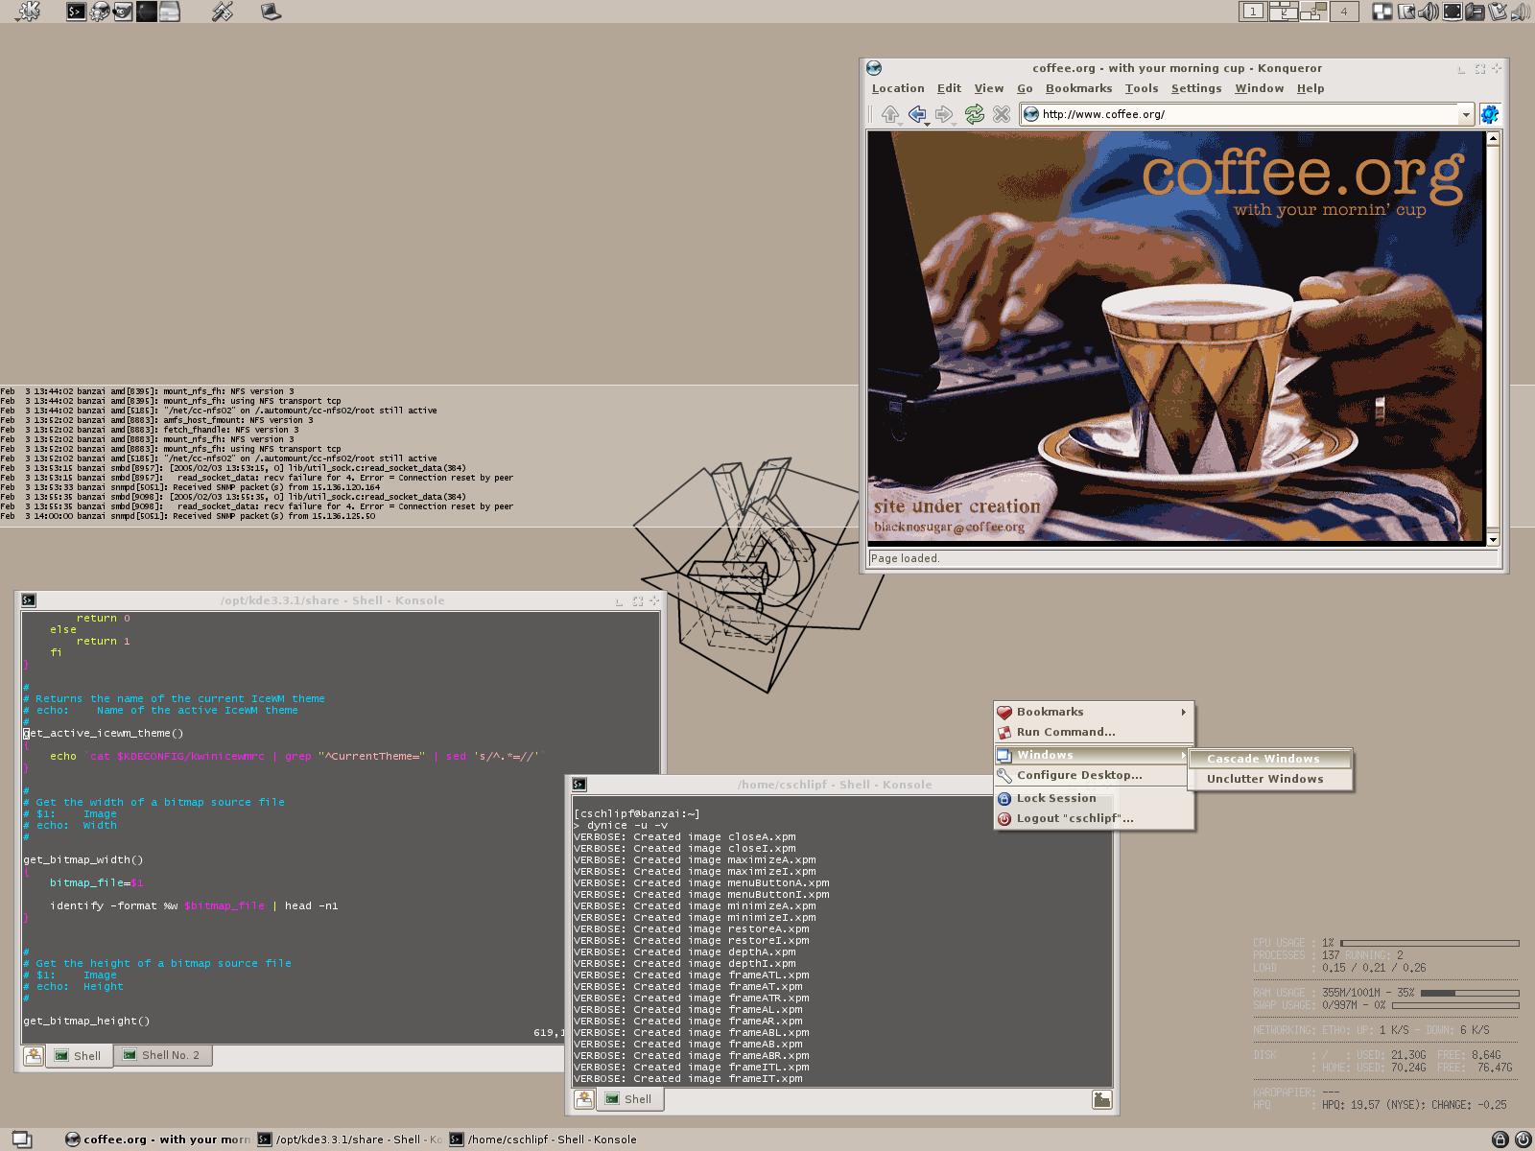Open Konqueror Window menu
The height and width of the screenshot is (1151, 1535).
[1259, 88]
